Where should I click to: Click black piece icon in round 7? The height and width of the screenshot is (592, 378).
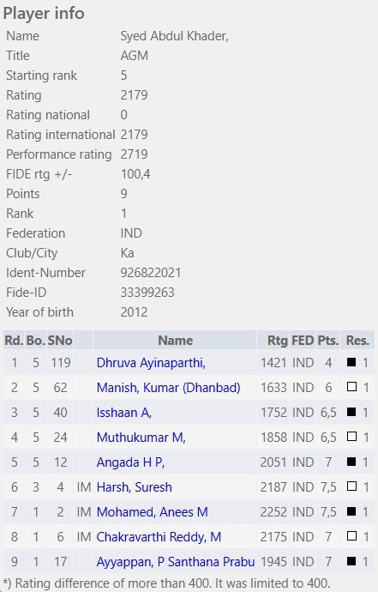point(351,511)
